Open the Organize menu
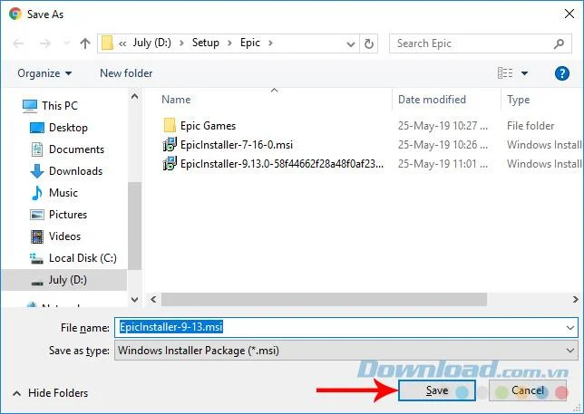This screenshot has height=414, width=584. pos(44,73)
